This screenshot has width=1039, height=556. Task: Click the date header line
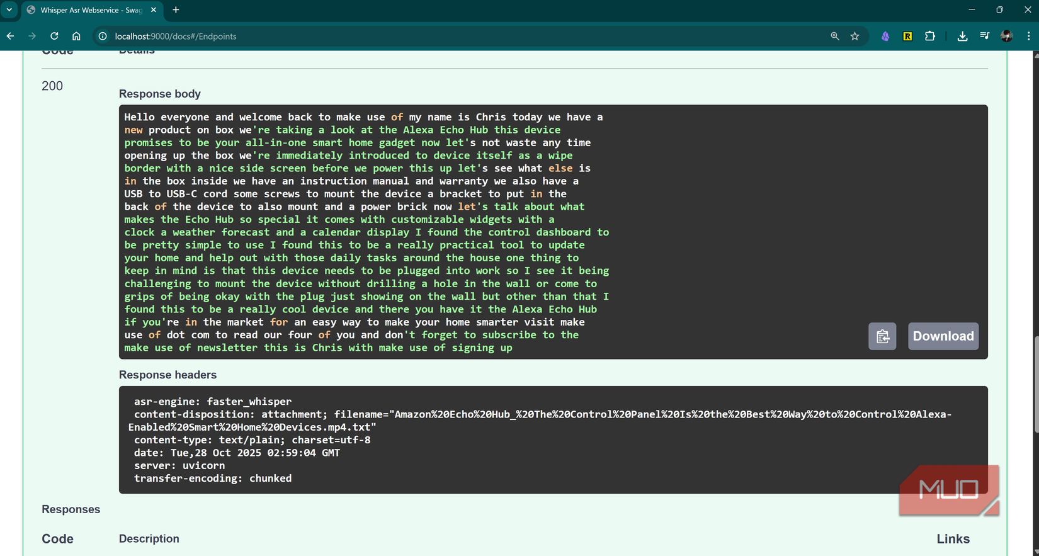coord(237,453)
